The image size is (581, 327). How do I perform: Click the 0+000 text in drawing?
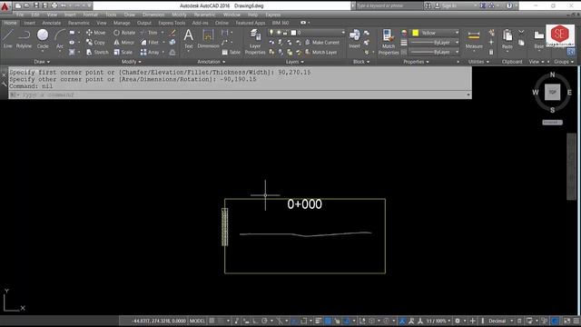point(305,204)
